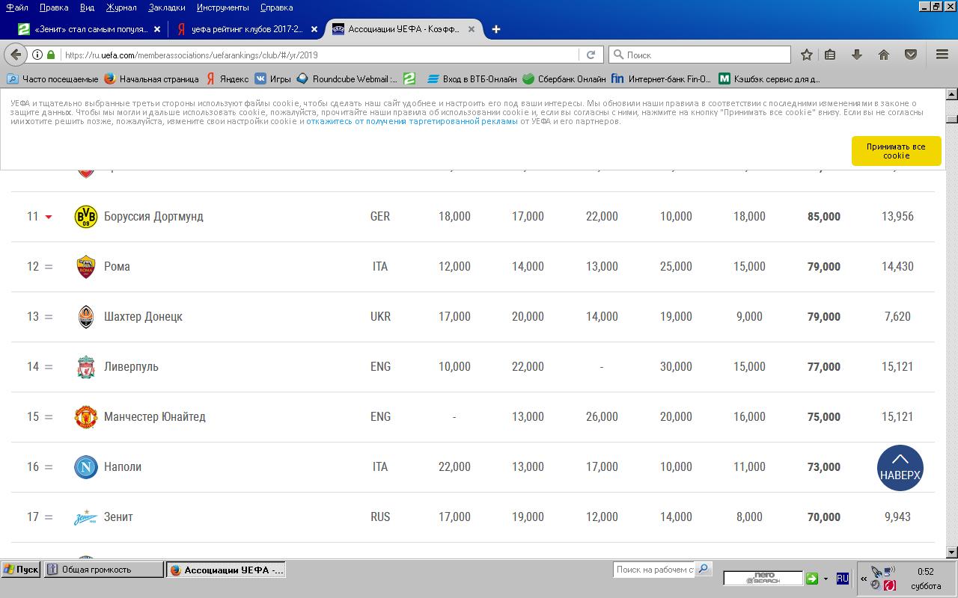Go to the home page via house icon
The image size is (958, 598).
pos(884,55)
